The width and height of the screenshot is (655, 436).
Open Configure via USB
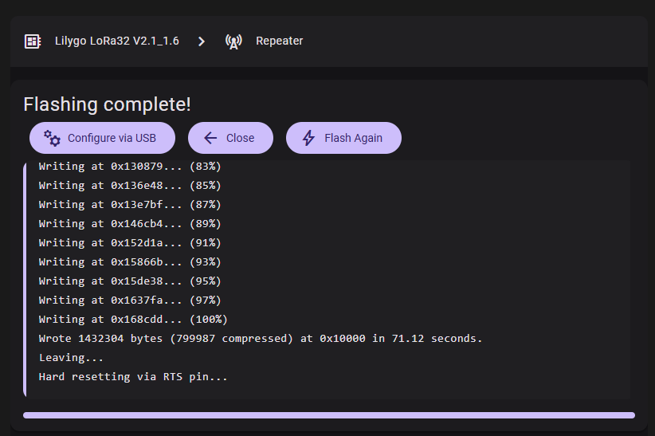102,138
